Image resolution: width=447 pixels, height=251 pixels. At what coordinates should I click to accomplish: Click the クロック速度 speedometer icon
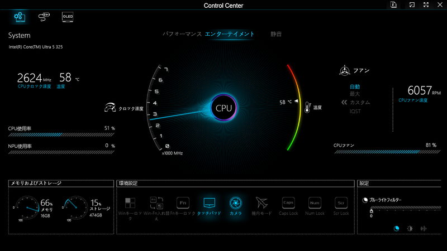point(110,108)
